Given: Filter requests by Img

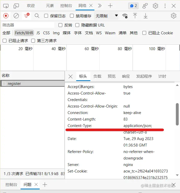Looking at the screenshot, I should tap(56, 33).
